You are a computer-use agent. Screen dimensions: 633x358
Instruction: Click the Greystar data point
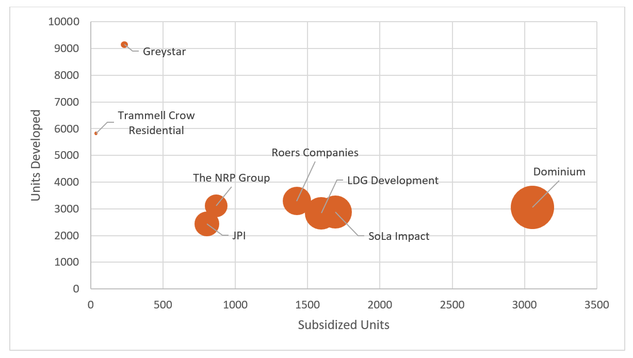point(124,45)
